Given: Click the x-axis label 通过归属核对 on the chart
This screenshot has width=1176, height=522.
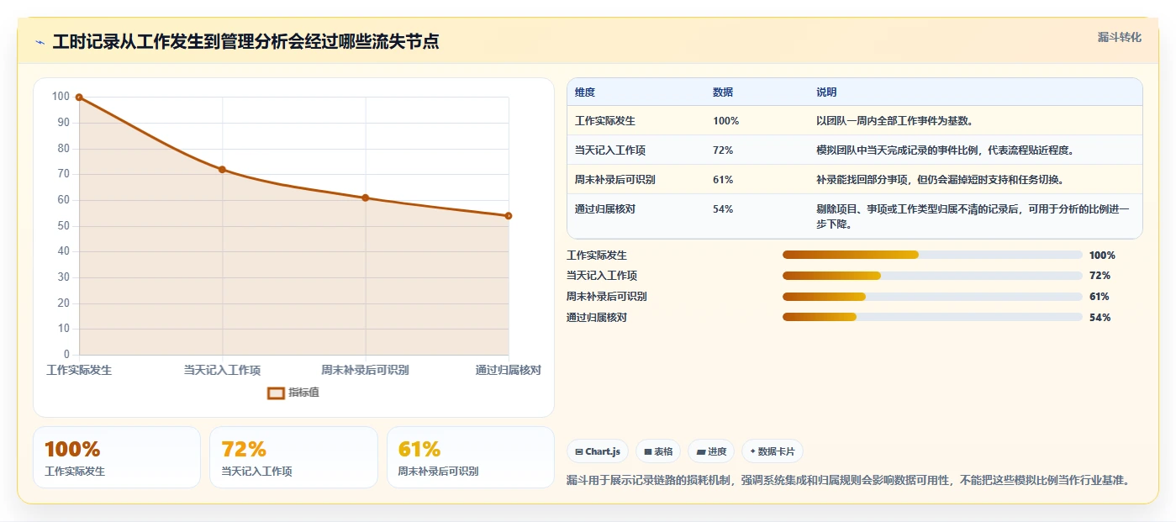Looking at the screenshot, I should click(508, 370).
